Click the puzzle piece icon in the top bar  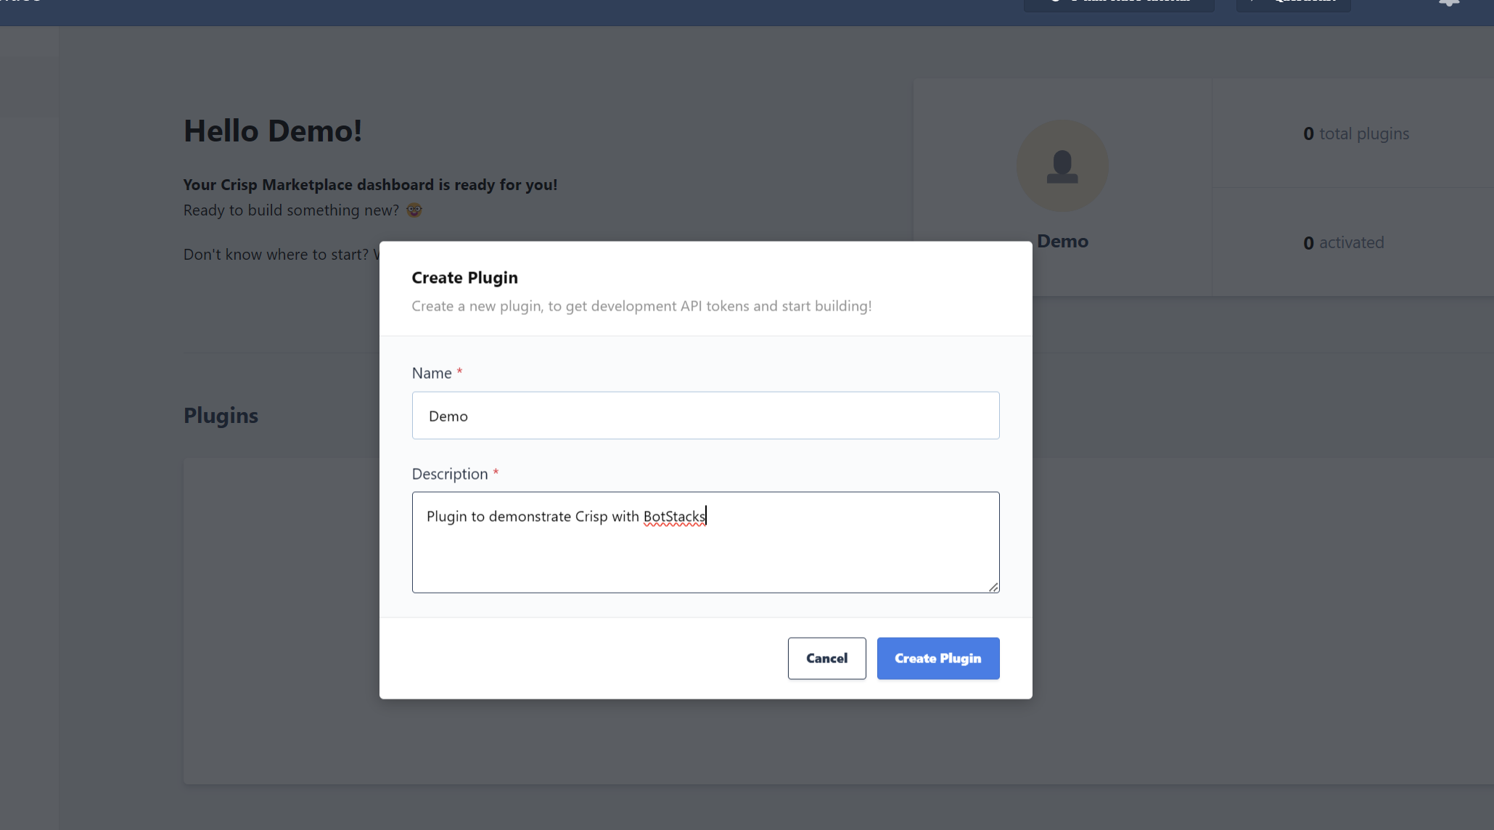1448,4
